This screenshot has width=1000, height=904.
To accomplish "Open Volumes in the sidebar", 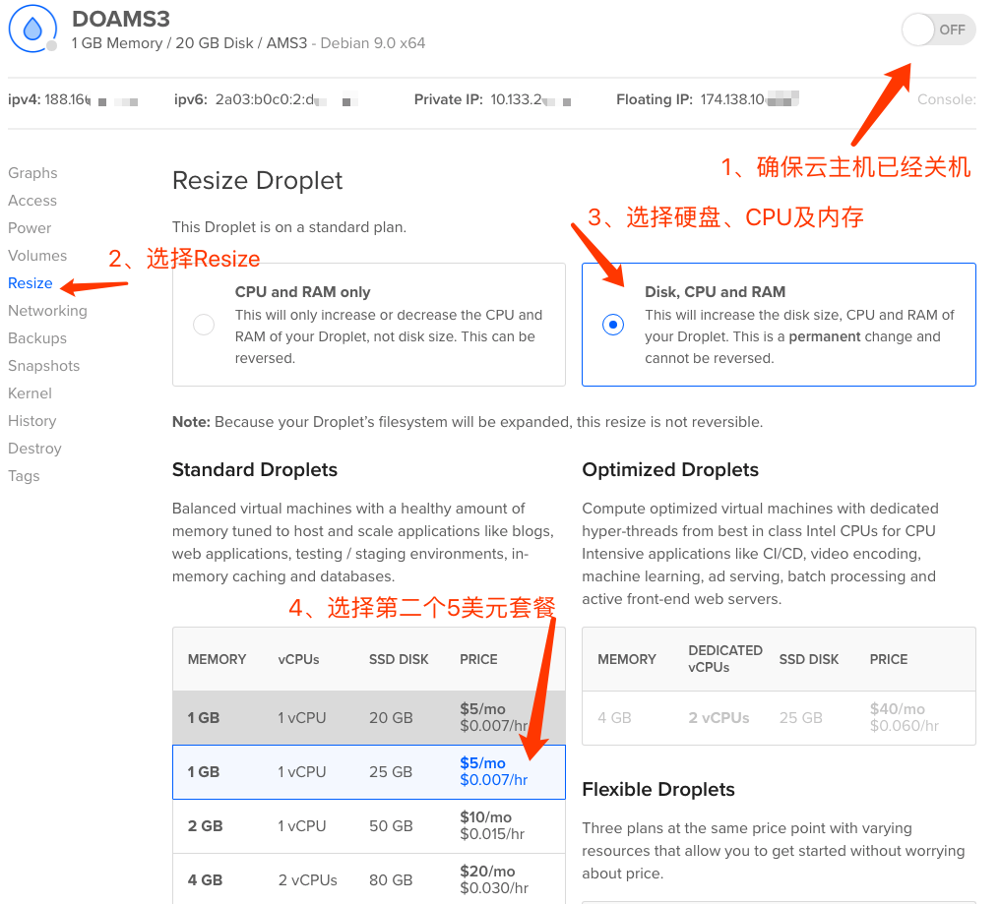I will 37,255.
